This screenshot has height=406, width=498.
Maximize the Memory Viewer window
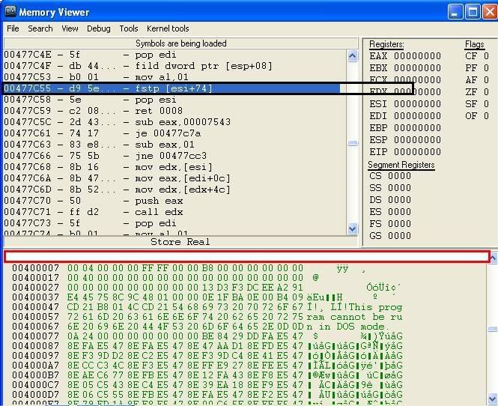pos(473,12)
